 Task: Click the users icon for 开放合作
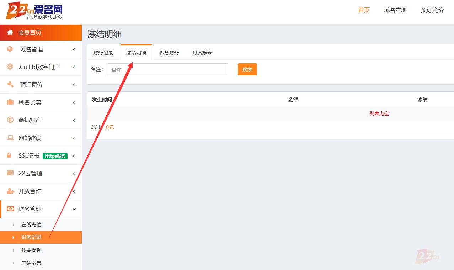pyautogui.click(x=11, y=191)
